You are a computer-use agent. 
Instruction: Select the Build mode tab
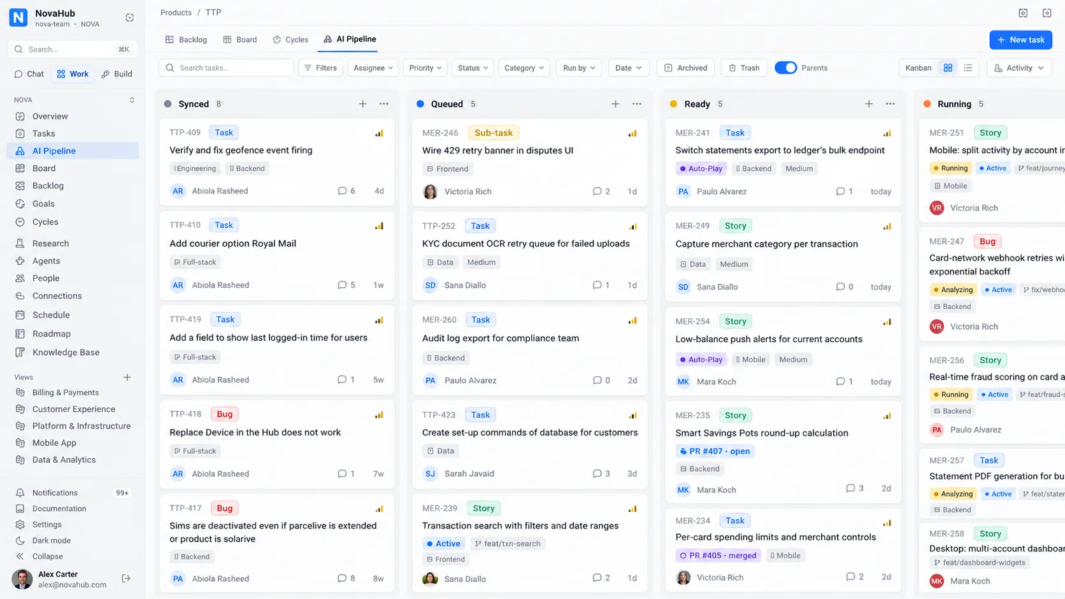tap(117, 74)
